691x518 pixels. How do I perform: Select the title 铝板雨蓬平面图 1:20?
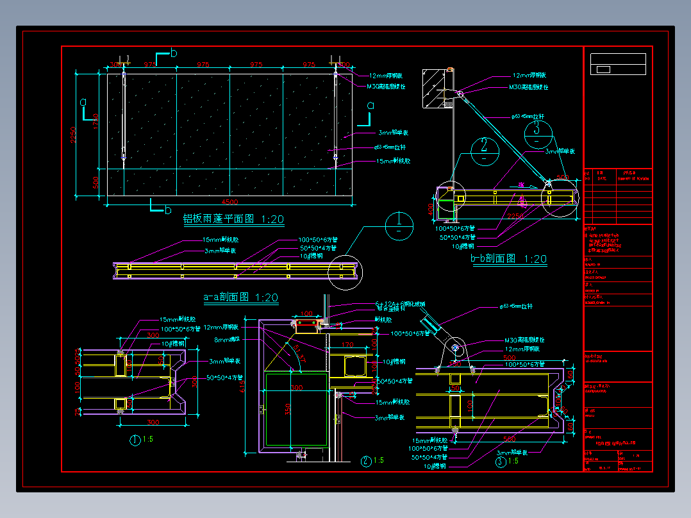tap(233, 219)
